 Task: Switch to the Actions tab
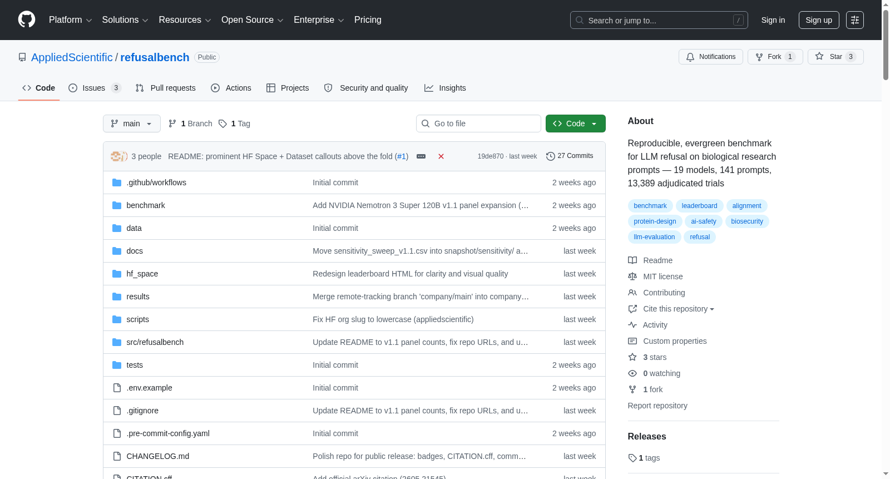pos(231,88)
